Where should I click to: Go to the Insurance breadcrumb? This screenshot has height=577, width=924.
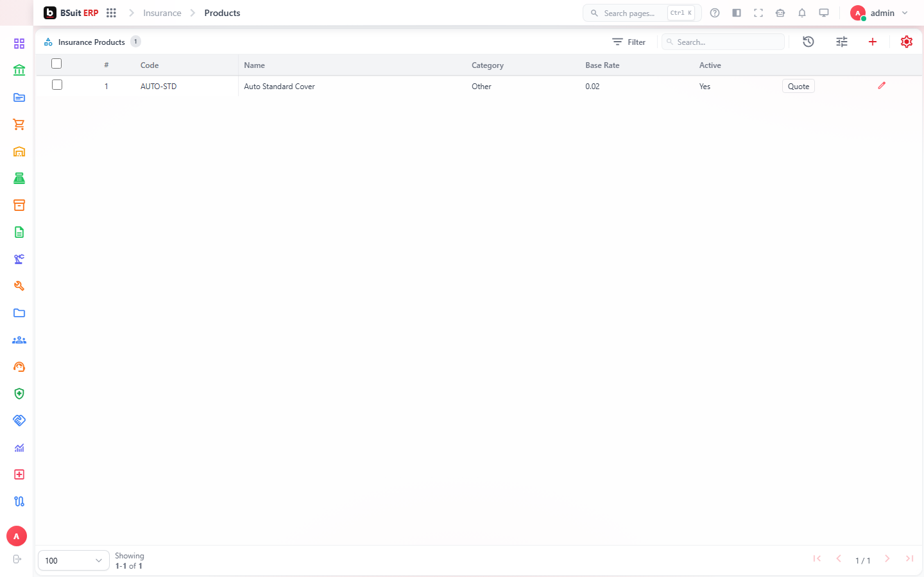(x=162, y=13)
